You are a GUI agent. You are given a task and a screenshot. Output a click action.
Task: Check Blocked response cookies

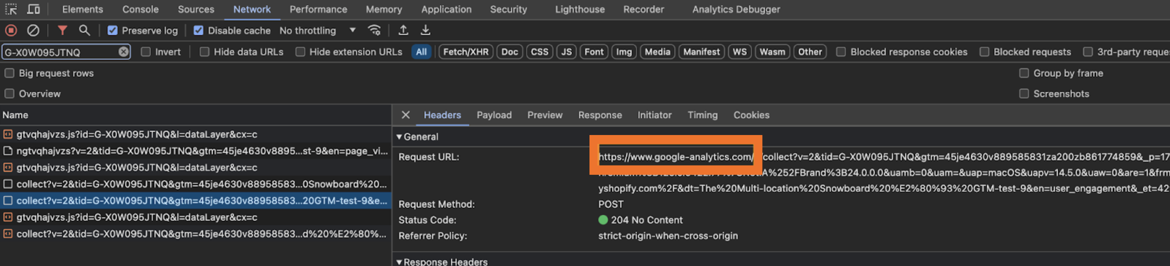[x=841, y=51]
